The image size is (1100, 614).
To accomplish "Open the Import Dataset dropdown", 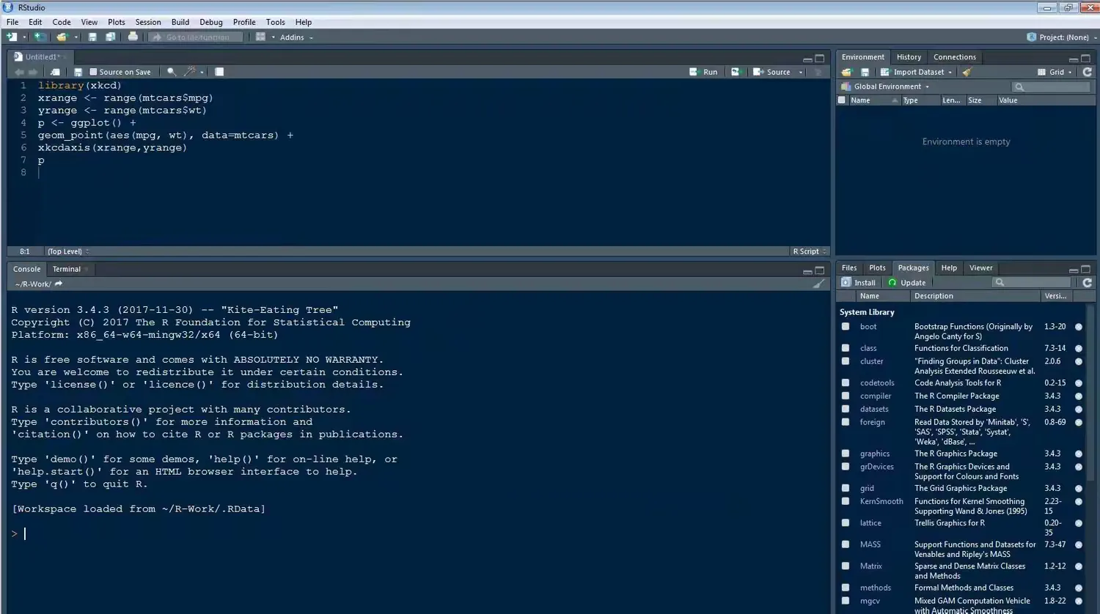I will click(x=916, y=72).
